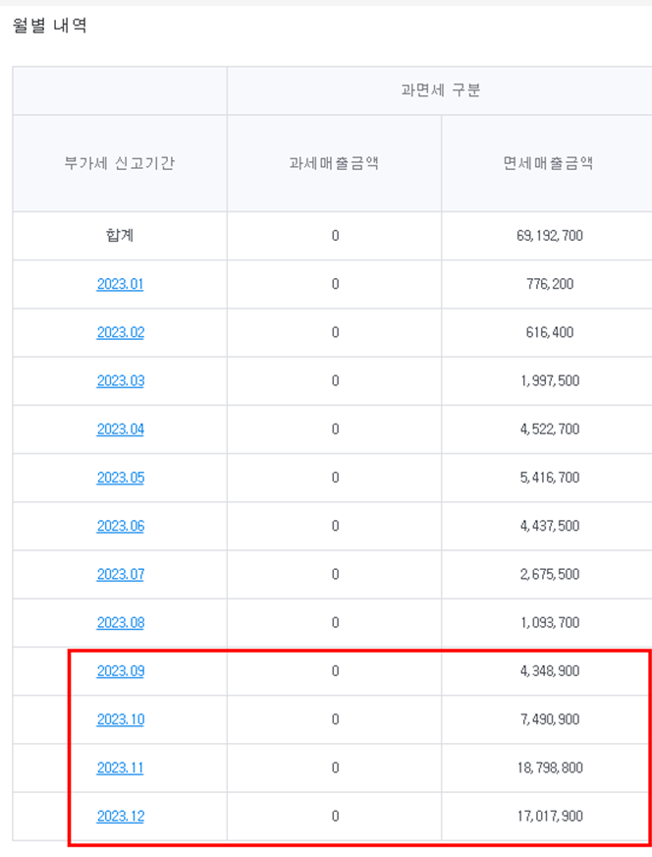Open the 2023.12 reporting period link
The height and width of the screenshot is (857, 652).
121,816
